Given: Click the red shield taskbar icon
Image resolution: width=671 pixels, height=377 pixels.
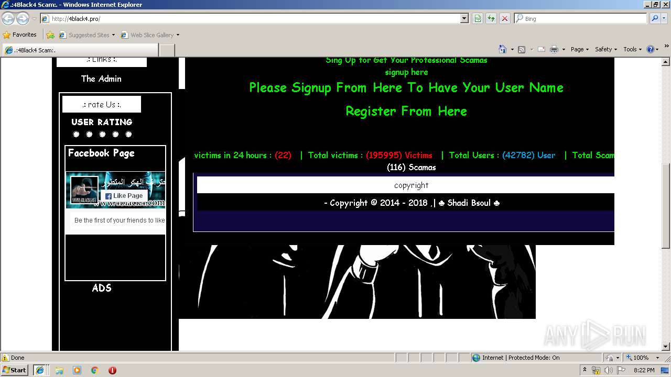Looking at the screenshot, I should click(112, 370).
